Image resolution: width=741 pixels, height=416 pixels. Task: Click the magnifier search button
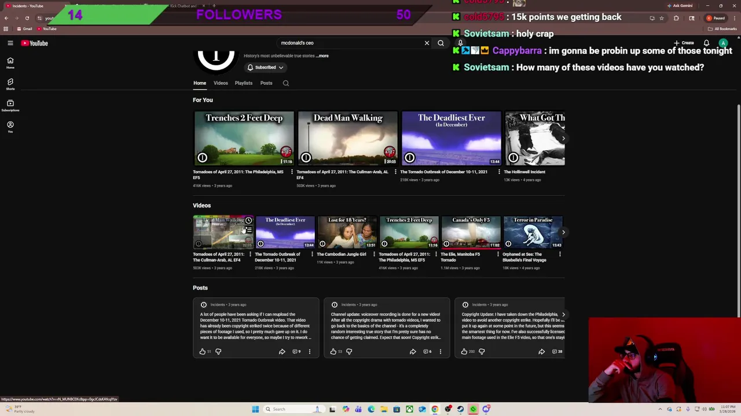coord(441,43)
